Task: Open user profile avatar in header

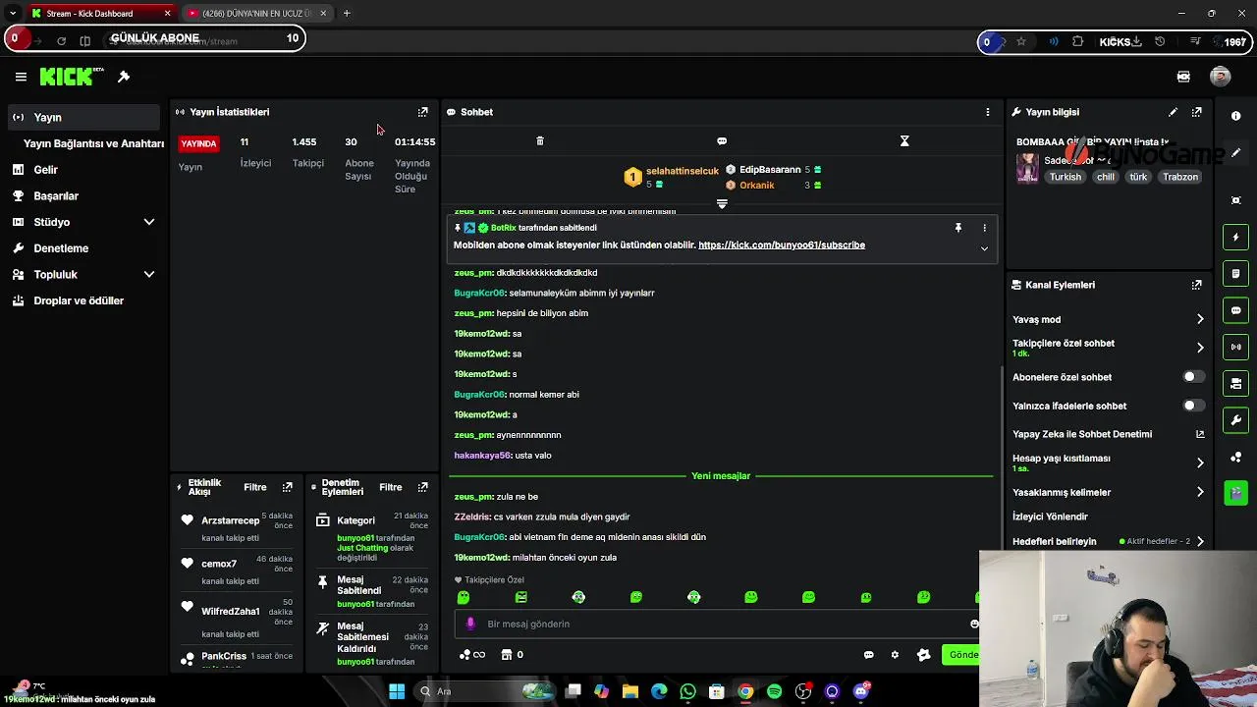Action: point(1221,77)
